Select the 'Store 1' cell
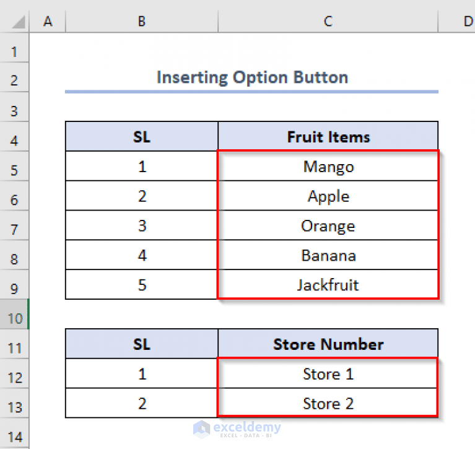 point(328,374)
